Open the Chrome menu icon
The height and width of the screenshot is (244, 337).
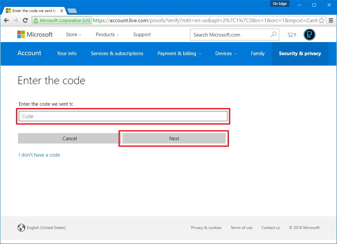coord(331,20)
